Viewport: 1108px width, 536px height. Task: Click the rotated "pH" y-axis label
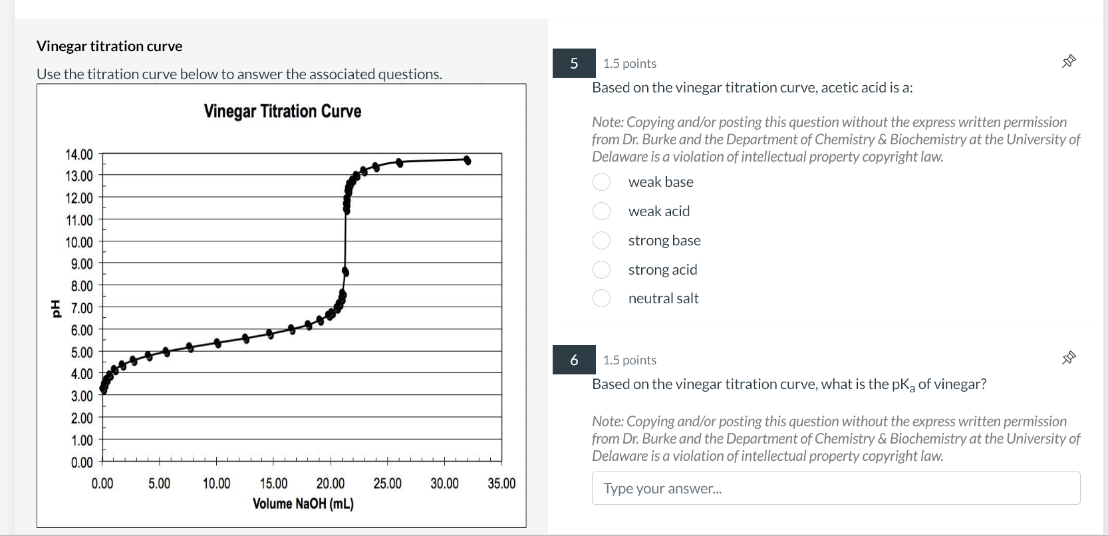point(55,308)
